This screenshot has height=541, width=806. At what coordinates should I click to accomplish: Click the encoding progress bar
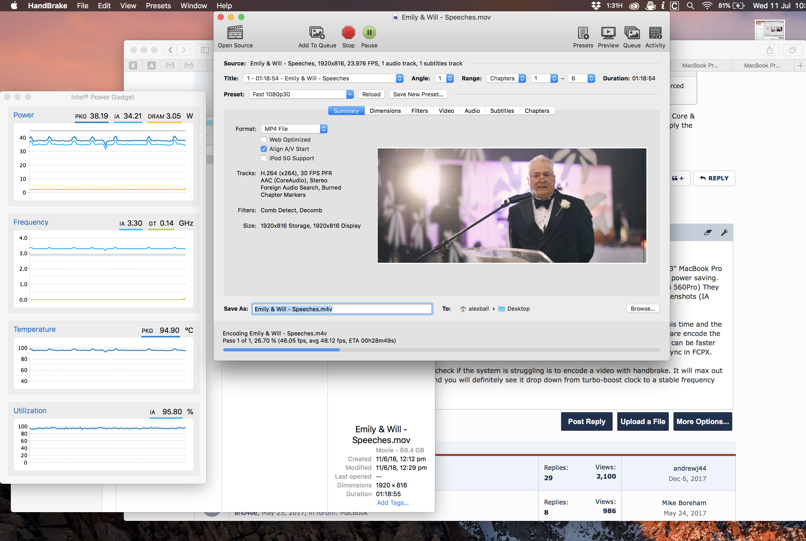(441, 350)
